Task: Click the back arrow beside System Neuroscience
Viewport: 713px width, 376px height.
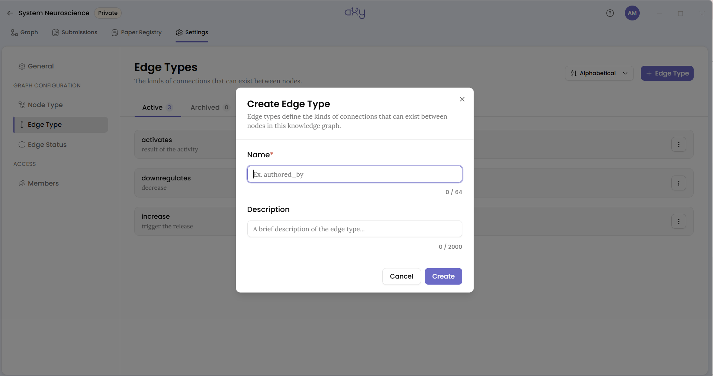Action: pyautogui.click(x=10, y=13)
